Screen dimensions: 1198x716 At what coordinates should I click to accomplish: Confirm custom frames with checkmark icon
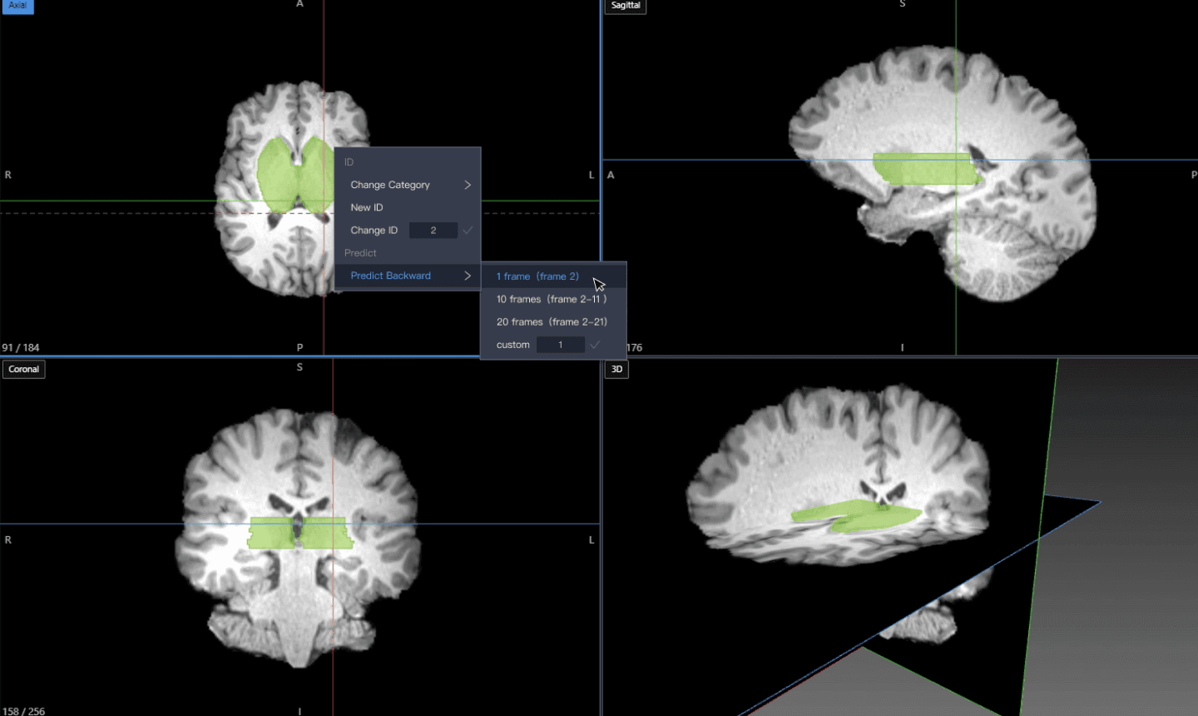595,345
